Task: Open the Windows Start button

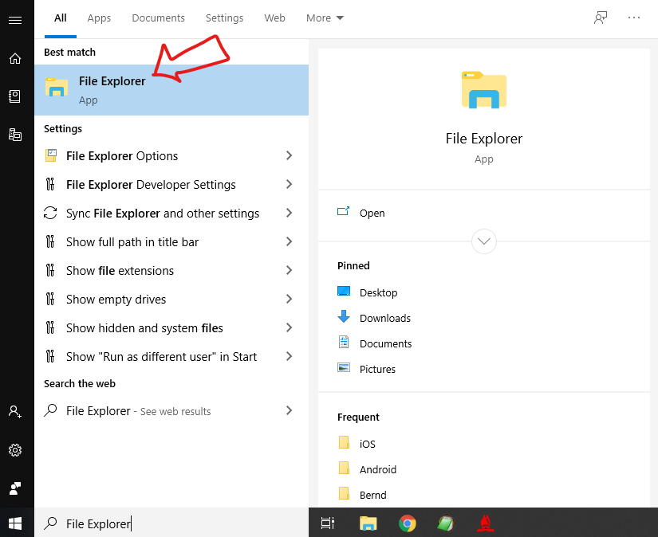Action: [x=15, y=523]
